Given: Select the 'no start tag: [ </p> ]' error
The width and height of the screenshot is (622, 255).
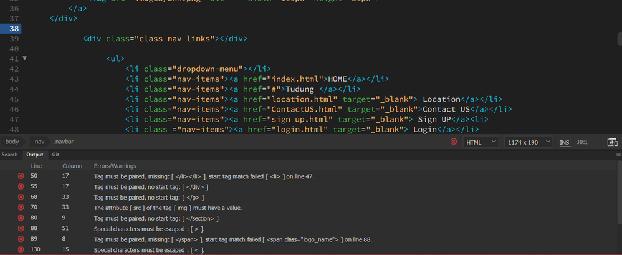Looking at the screenshot, I should tap(149, 198).
